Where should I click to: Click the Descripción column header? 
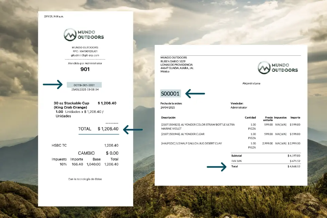click(x=168, y=118)
